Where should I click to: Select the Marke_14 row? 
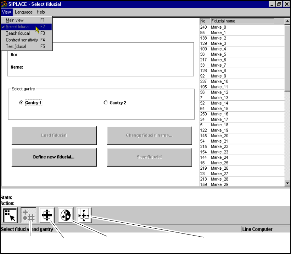(242, 103)
